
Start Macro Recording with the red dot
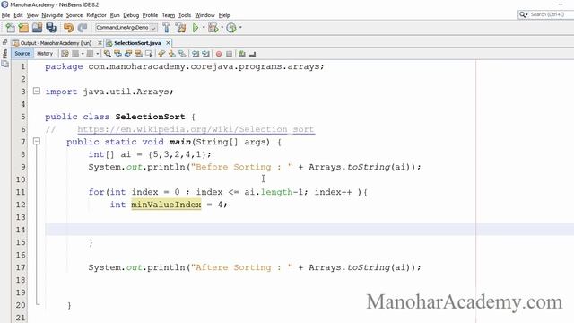point(219,54)
